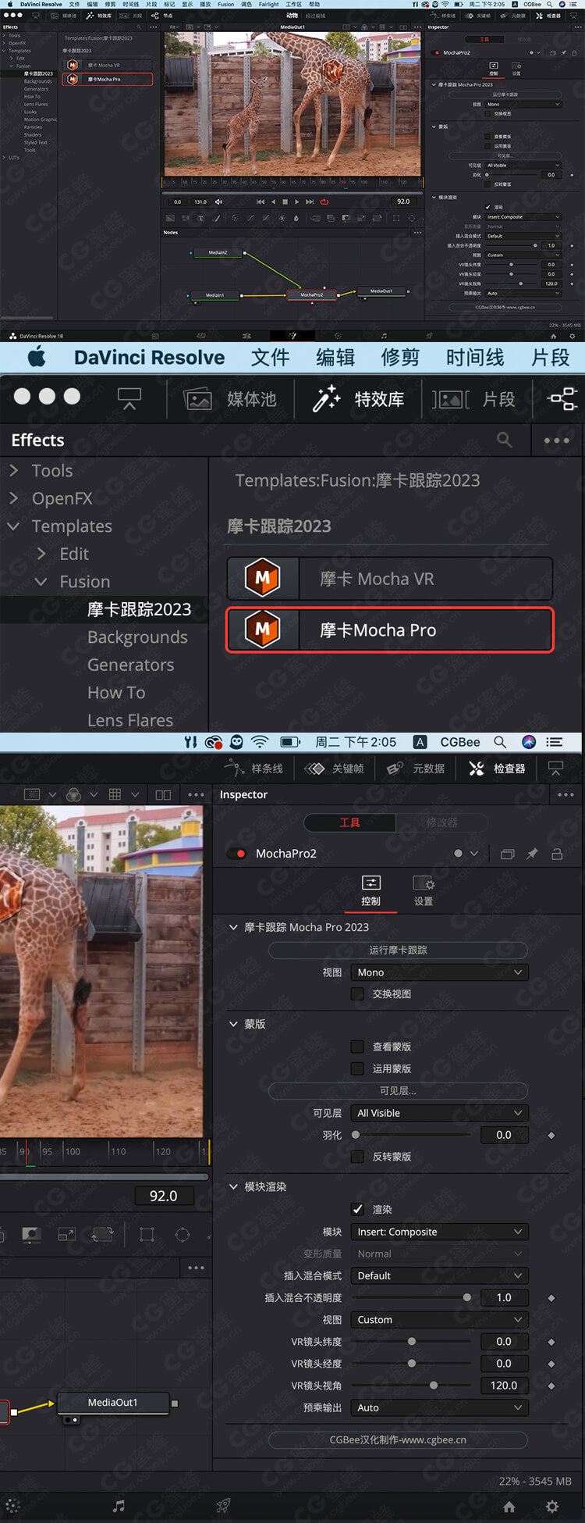
Task: Open the enlarged 模块 Insert: Composite dropdown
Action: pyautogui.click(x=440, y=1232)
